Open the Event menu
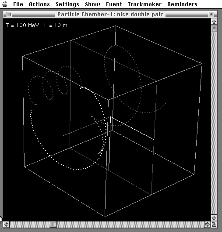 [114, 4]
